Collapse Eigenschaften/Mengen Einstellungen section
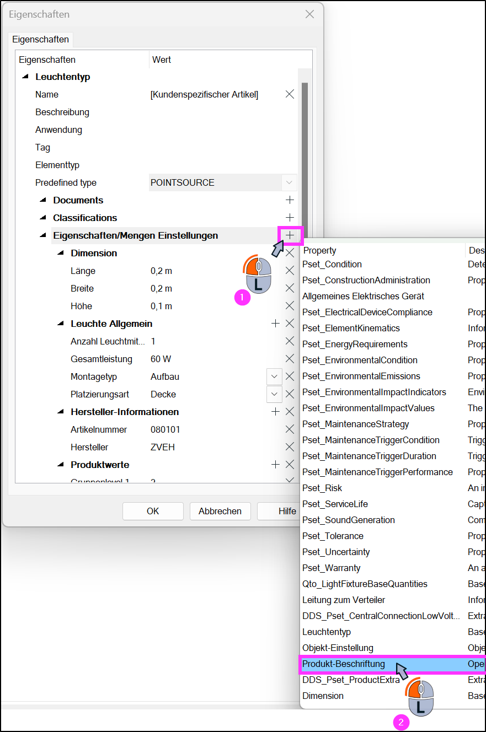This screenshot has height=732, width=486. (x=43, y=235)
